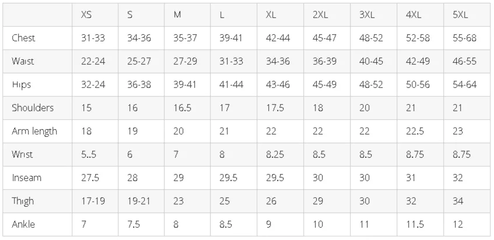Image resolution: width=494 pixels, height=240 pixels.
Task: Click the Hips row label
Action: (x=21, y=85)
